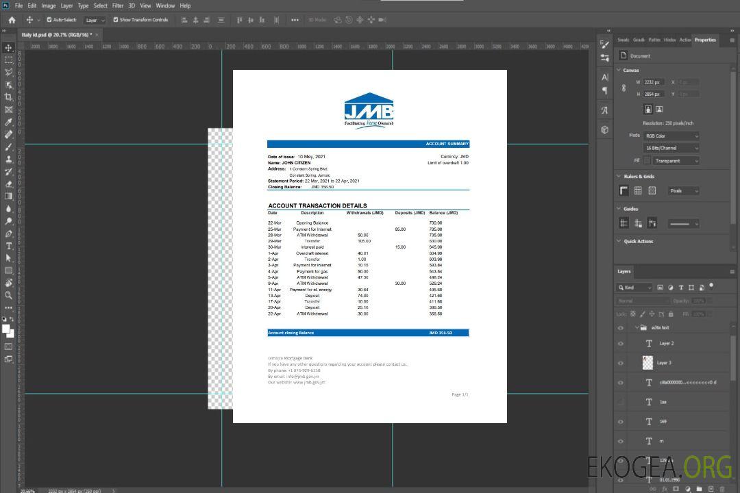Select the Path Selection tool
The height and width of the screenshot is (493, 740).
click(x=8, y=258)
